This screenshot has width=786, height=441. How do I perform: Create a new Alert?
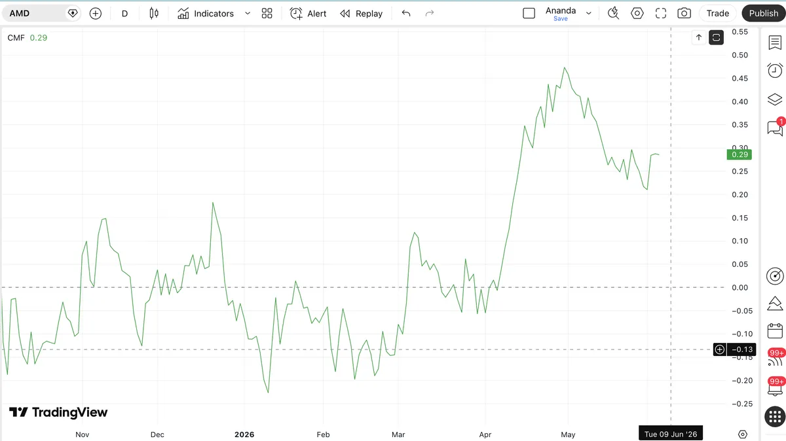308,13
